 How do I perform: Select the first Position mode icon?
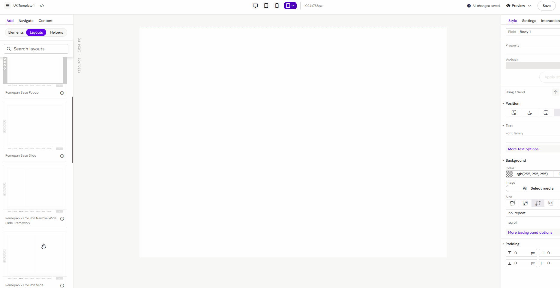tap(514, 112)
